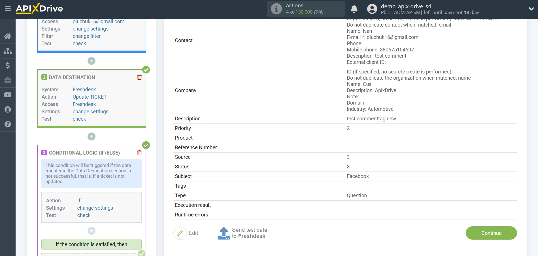This screenshot has width=538, height=256.
Task: Click Freshdesk System link
Action: 84,90
